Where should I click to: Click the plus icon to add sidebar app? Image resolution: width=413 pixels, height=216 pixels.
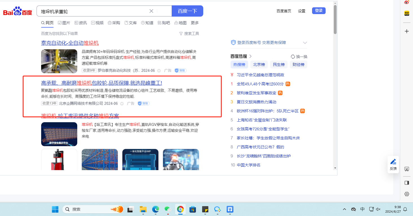(x=407, y=31)
